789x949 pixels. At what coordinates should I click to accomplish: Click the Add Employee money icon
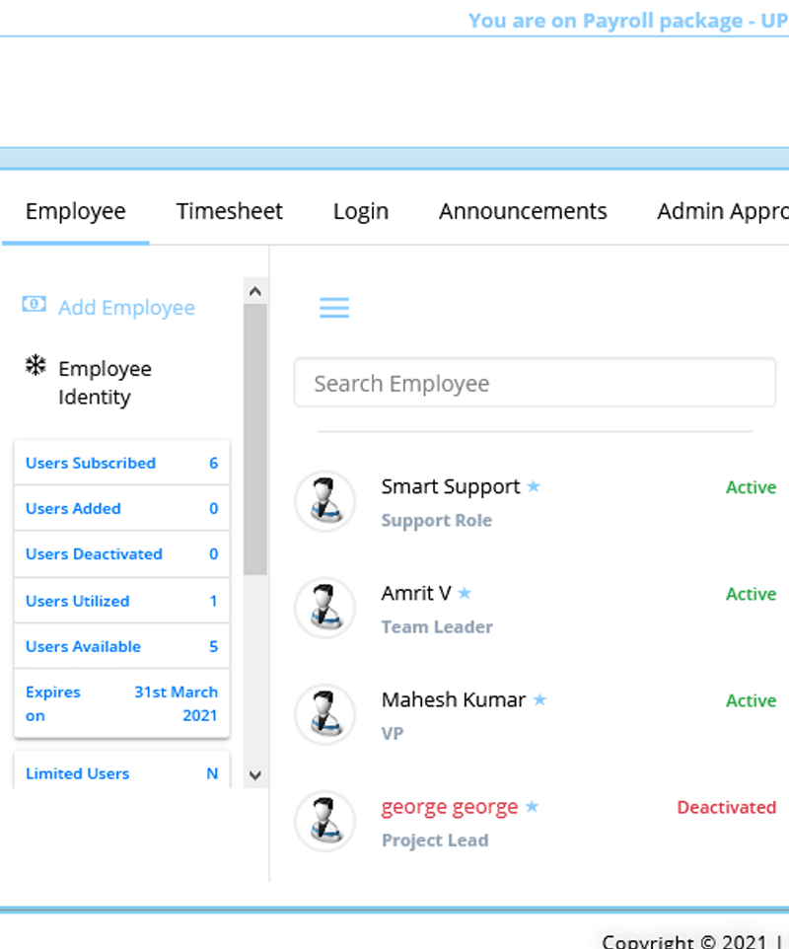[x=35, y=305]
